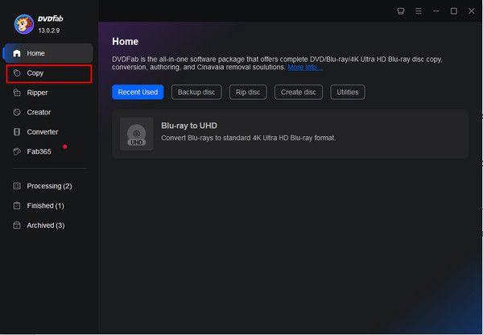Open the Creator module
483x335 pixels.
click(39, 113)
